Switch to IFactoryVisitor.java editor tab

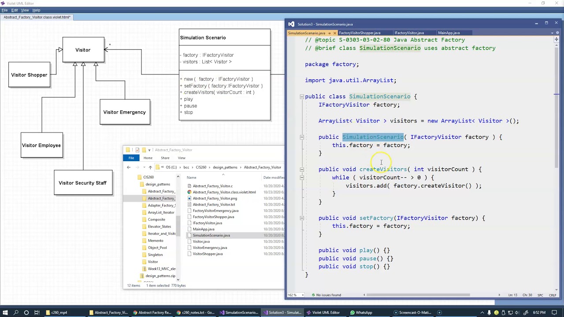409,33
